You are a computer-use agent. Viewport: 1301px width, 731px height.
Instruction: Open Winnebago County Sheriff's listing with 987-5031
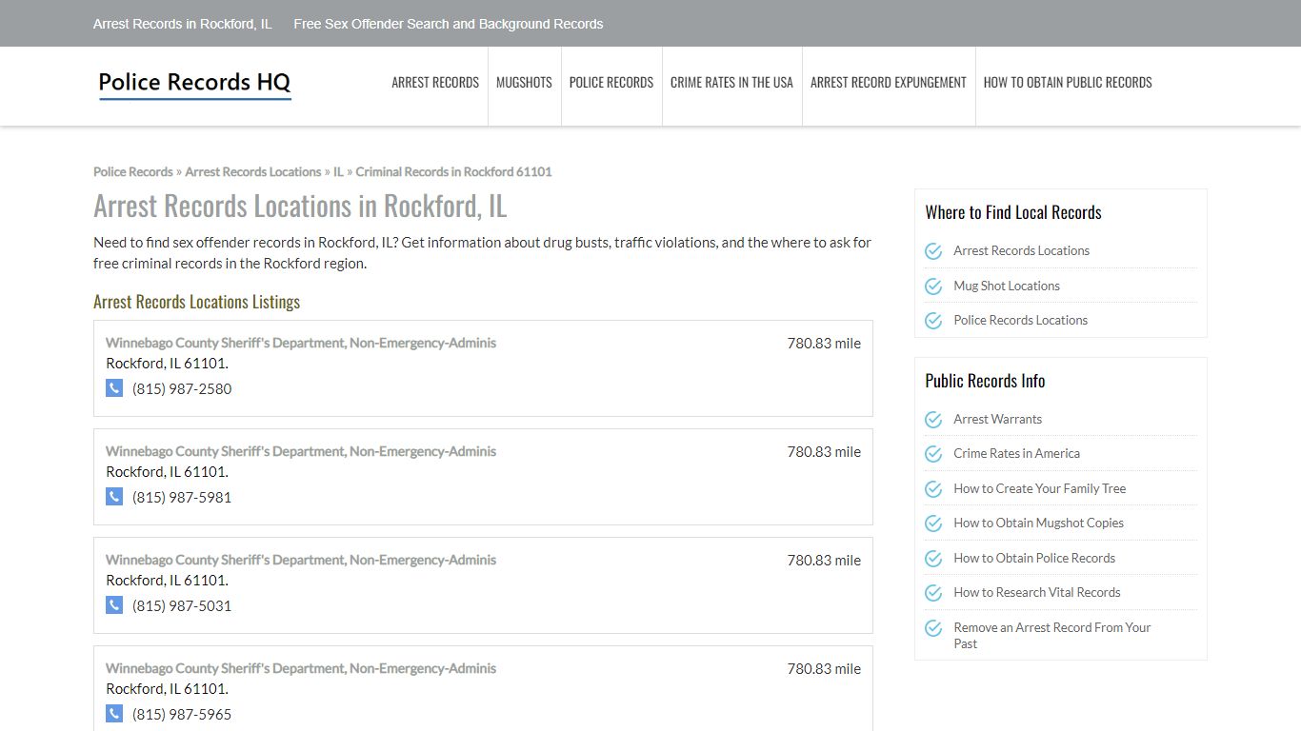tap(301, 560)
